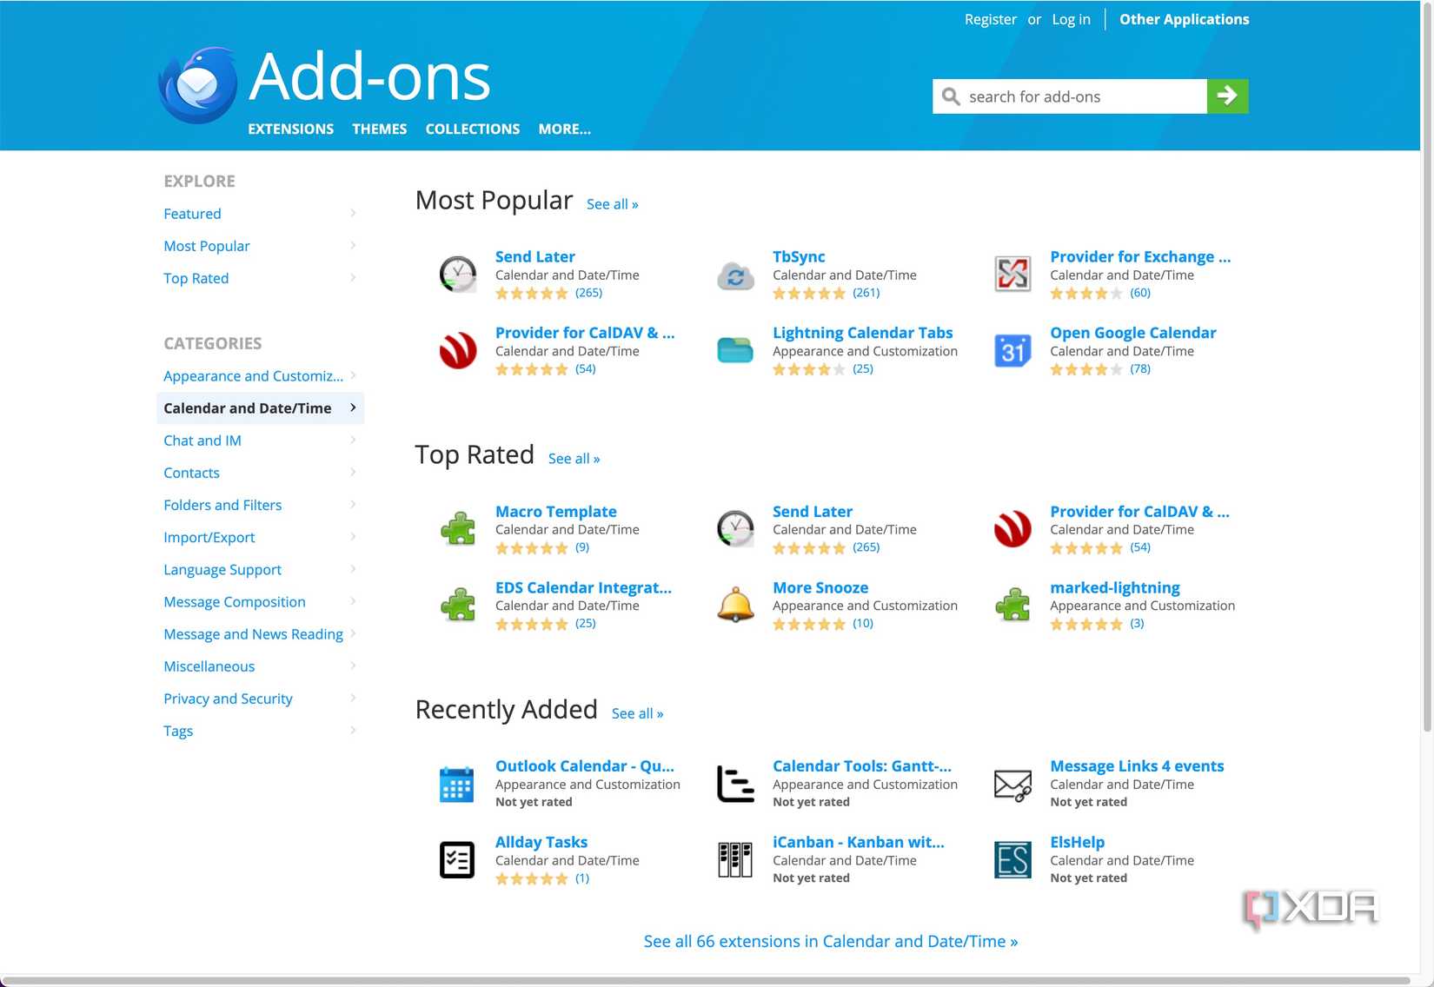Viewport: 1434px width, 987px height.
Task: Open iCanban Kanban board icon
Action: click(x=735, y=859)
